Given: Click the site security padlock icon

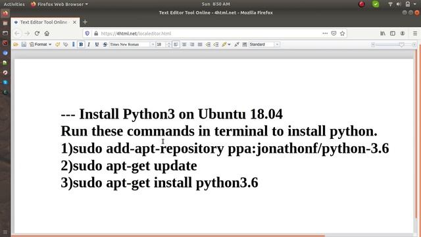Looking at the screenshot, I should [x=96, y=34].
